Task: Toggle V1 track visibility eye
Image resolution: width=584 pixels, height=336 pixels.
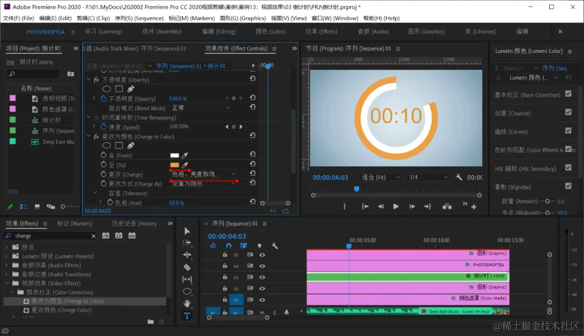Action: click(x=262, y=299)
